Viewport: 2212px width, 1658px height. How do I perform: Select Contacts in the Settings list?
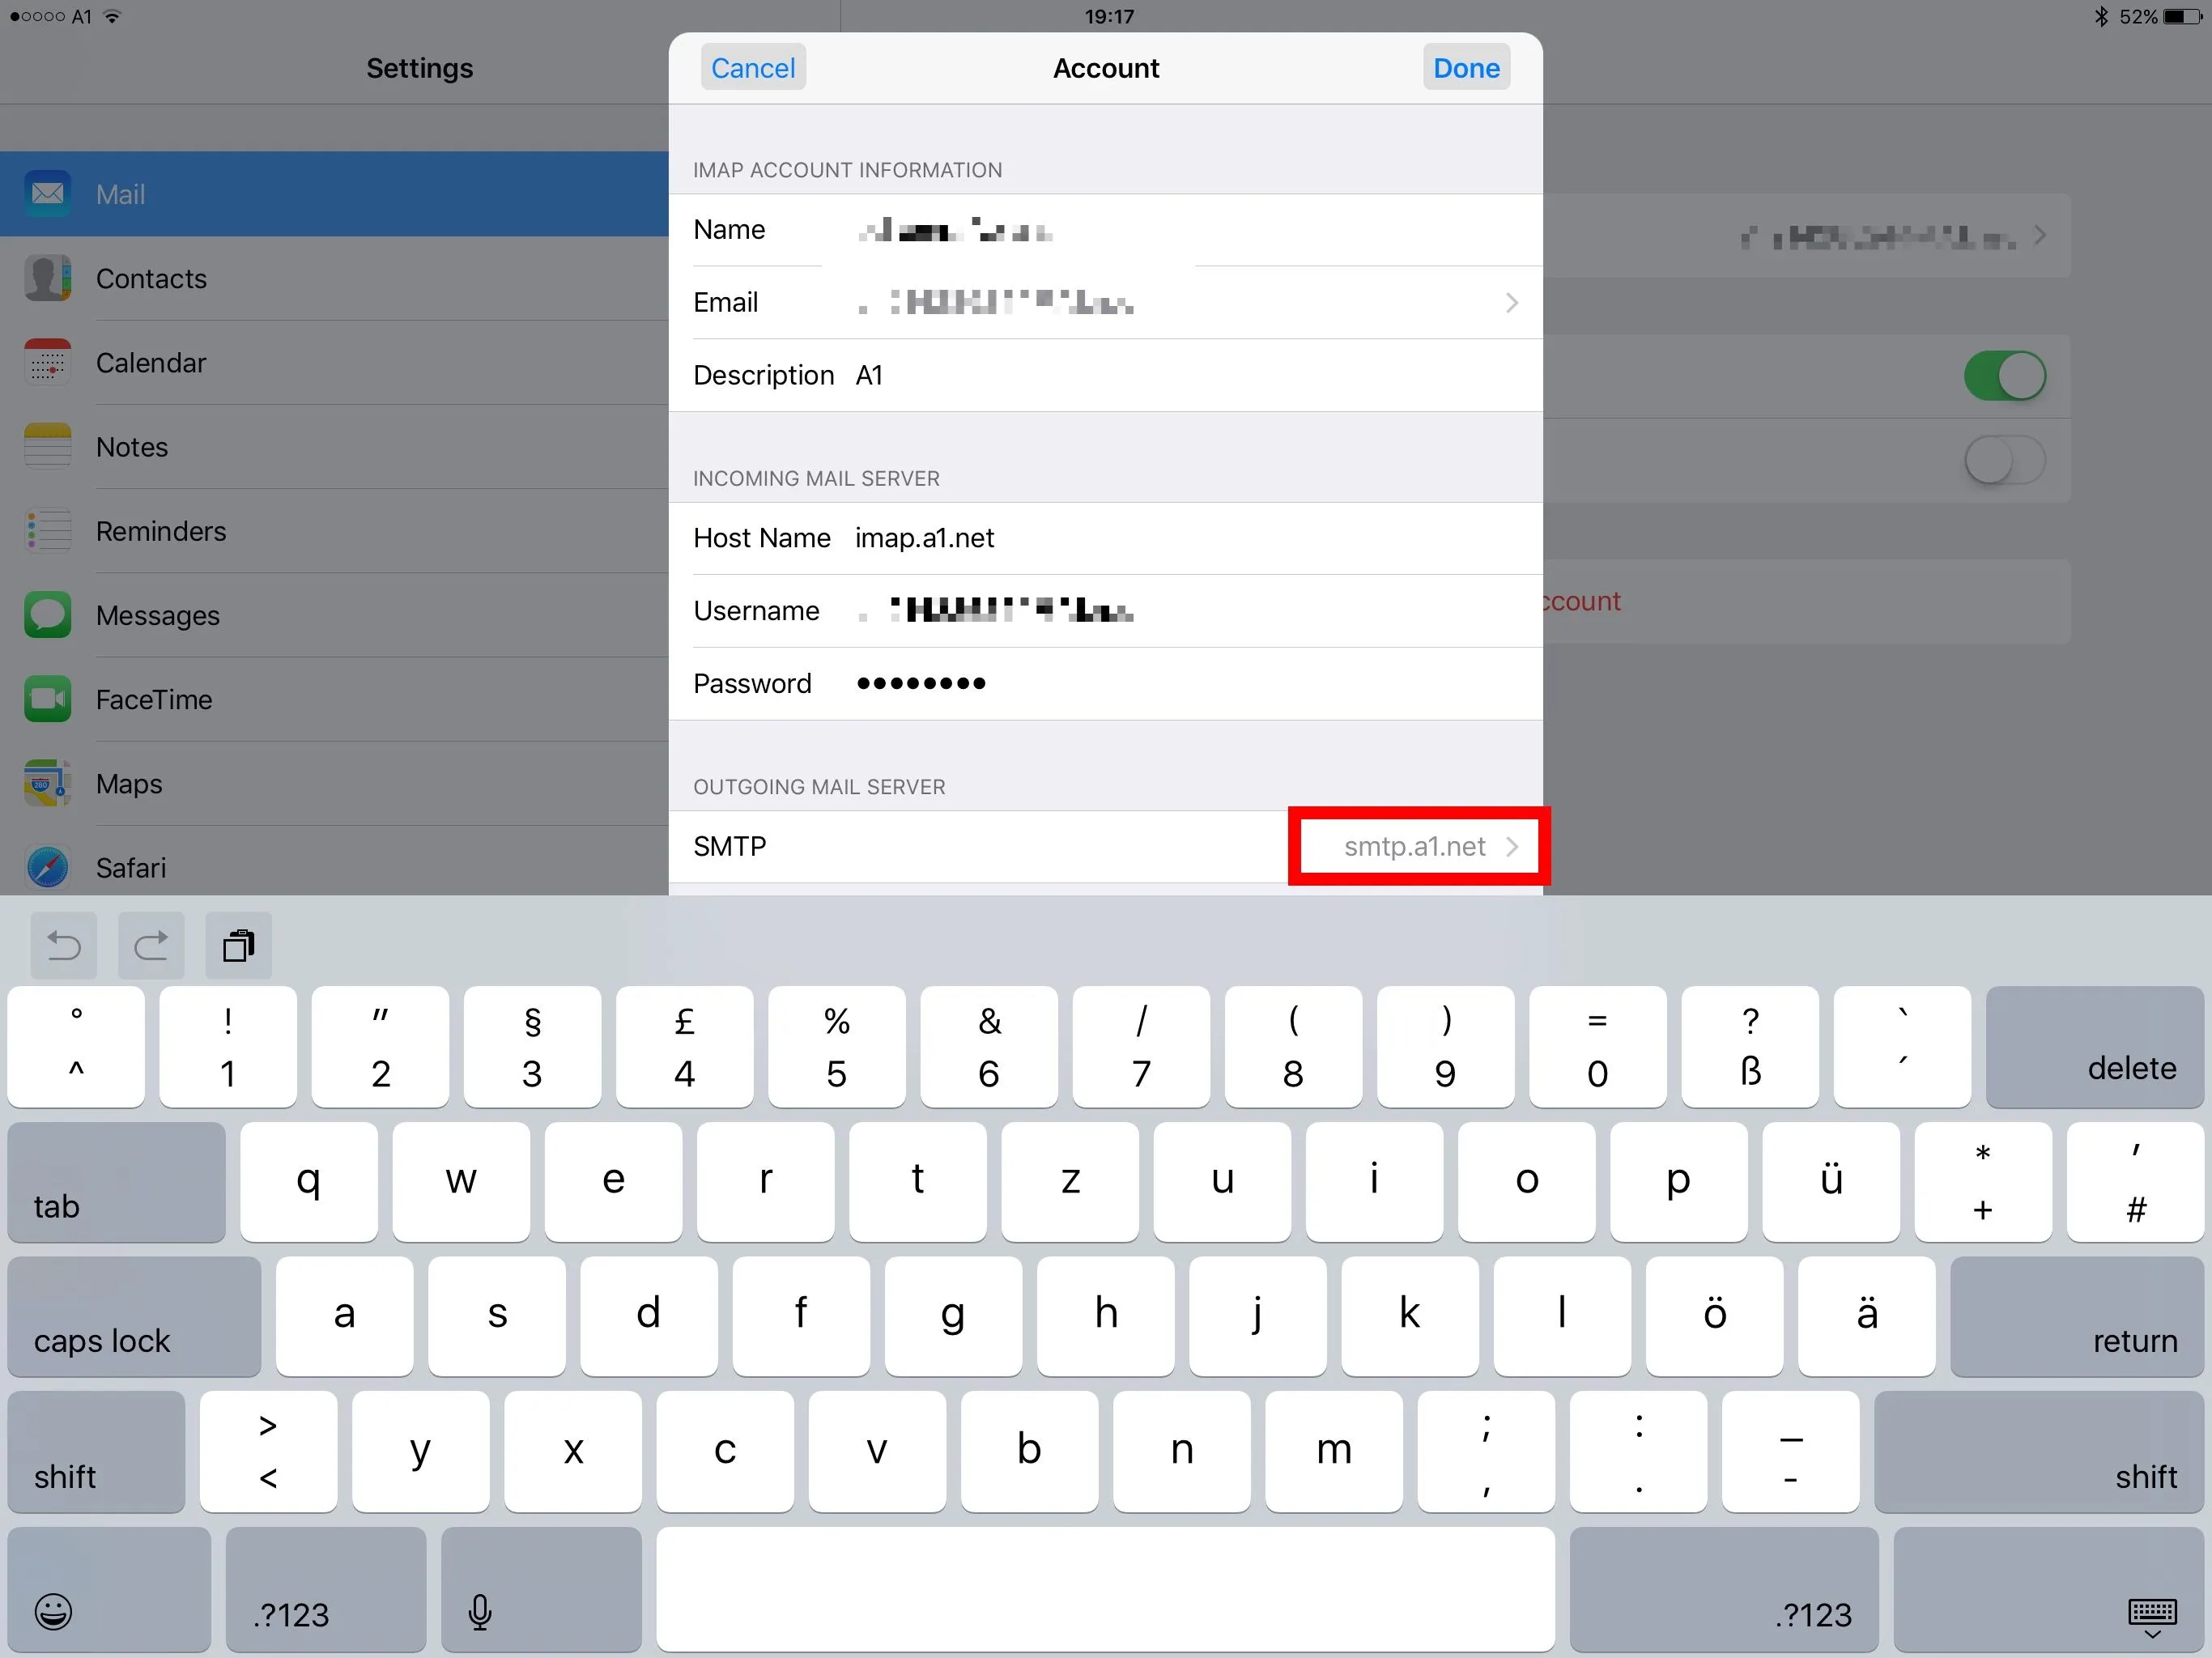pos(151,278)
